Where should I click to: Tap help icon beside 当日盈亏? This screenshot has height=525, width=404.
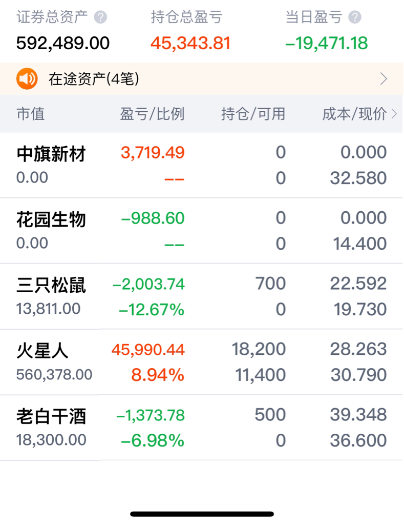point(355,17)
